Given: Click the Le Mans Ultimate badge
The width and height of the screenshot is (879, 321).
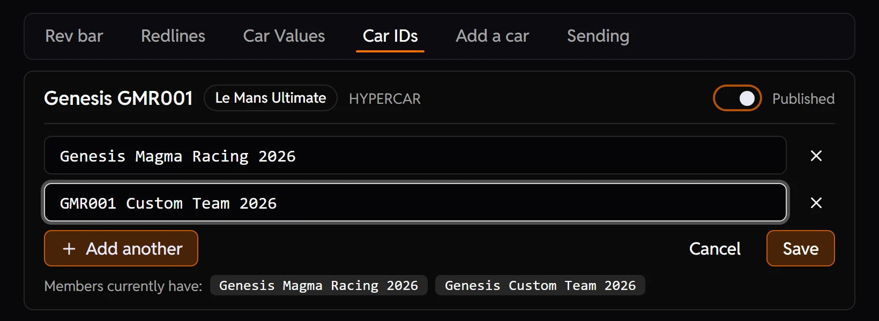Looking at the screenshot, I should coord(271,98).
